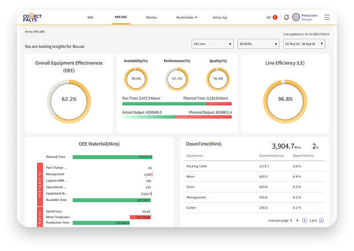Image resolution: width=354 pixels, height=251 pixels.
Task: Switch to the Monitor tab
Action: click(152, 18)
